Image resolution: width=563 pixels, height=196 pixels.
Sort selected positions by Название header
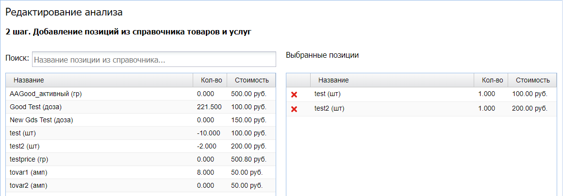(x=333, y=80)
